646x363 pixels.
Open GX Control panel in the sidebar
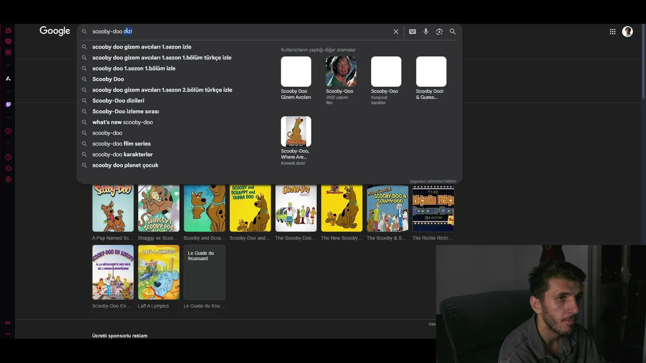click(x=8, y=41)
